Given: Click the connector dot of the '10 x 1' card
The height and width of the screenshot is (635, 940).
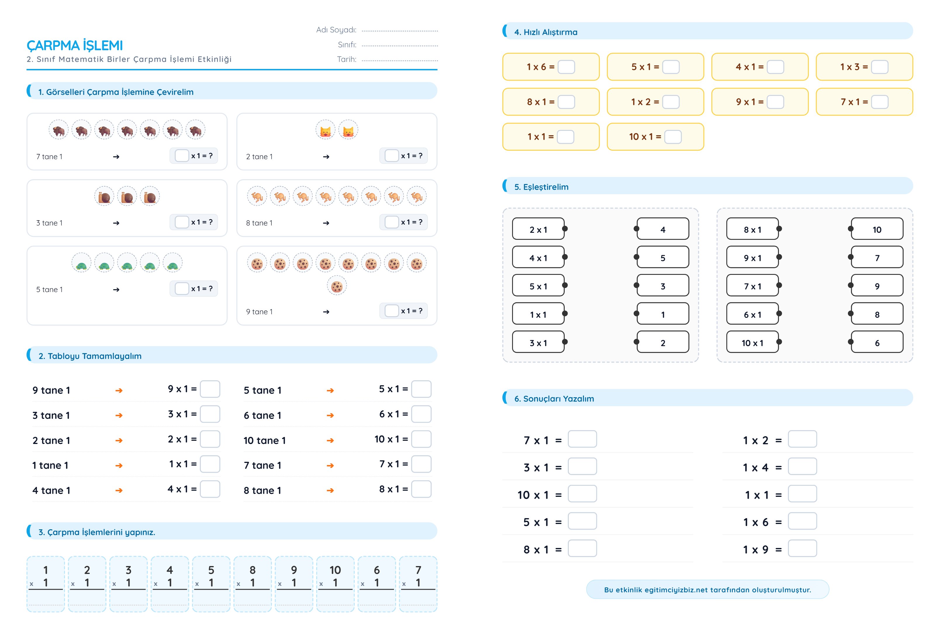Looking at the screenshot, I should pos(779,342).
